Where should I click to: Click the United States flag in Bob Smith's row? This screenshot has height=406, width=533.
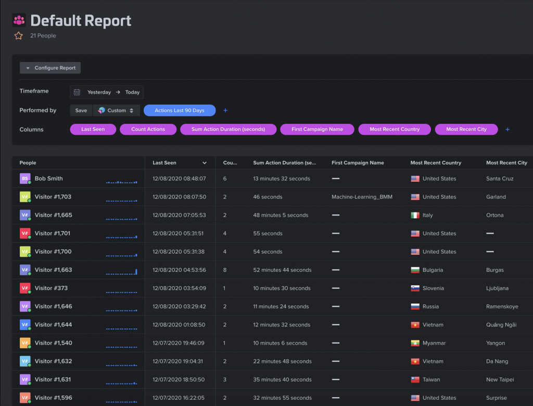coord(415,179)
